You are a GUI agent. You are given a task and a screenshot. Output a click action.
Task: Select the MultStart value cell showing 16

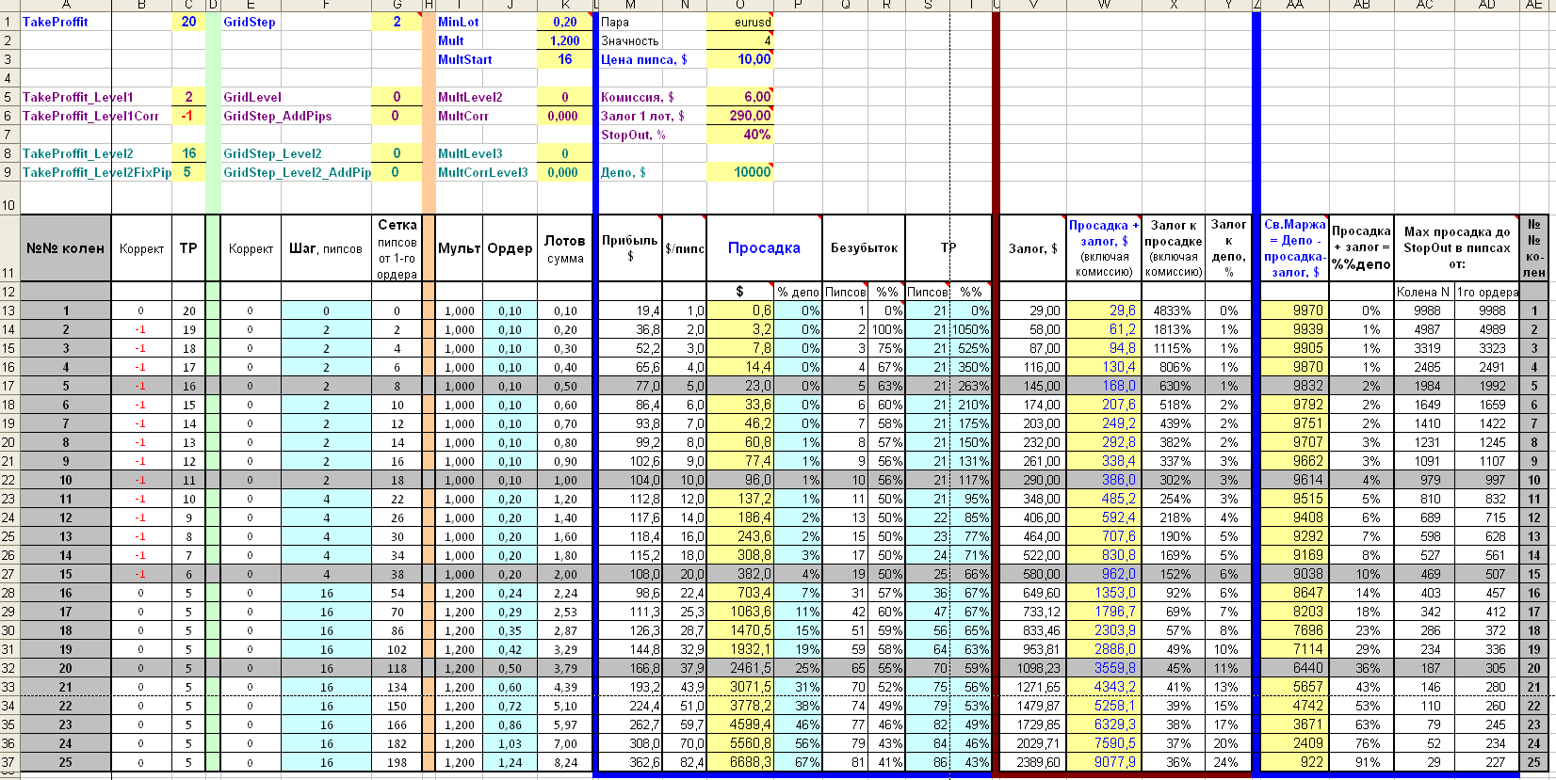click(x=565, y=59)
